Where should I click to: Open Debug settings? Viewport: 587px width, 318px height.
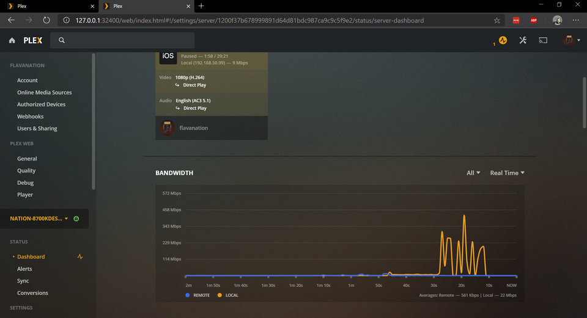tap(25, 182)
